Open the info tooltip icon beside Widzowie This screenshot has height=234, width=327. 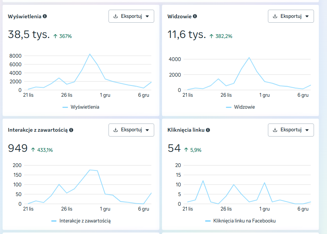coord(195,16)
